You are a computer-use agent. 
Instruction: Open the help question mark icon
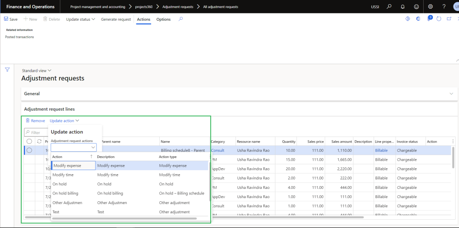click(x=443, y=7)
